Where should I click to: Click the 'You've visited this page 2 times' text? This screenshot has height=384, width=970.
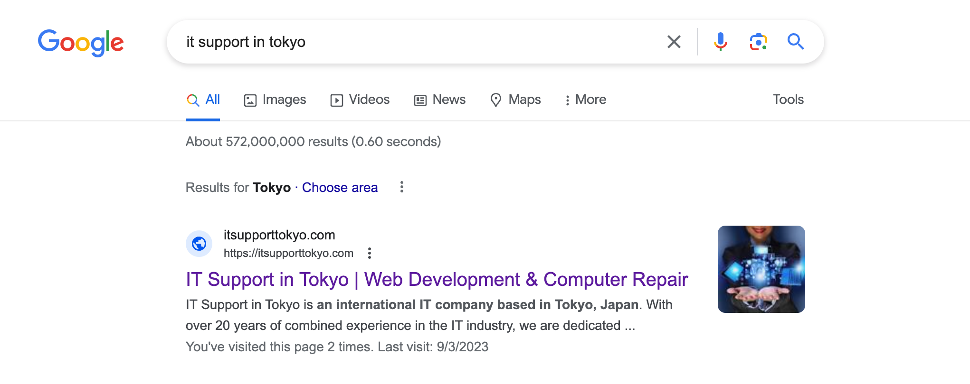click(x=280, y=347)
